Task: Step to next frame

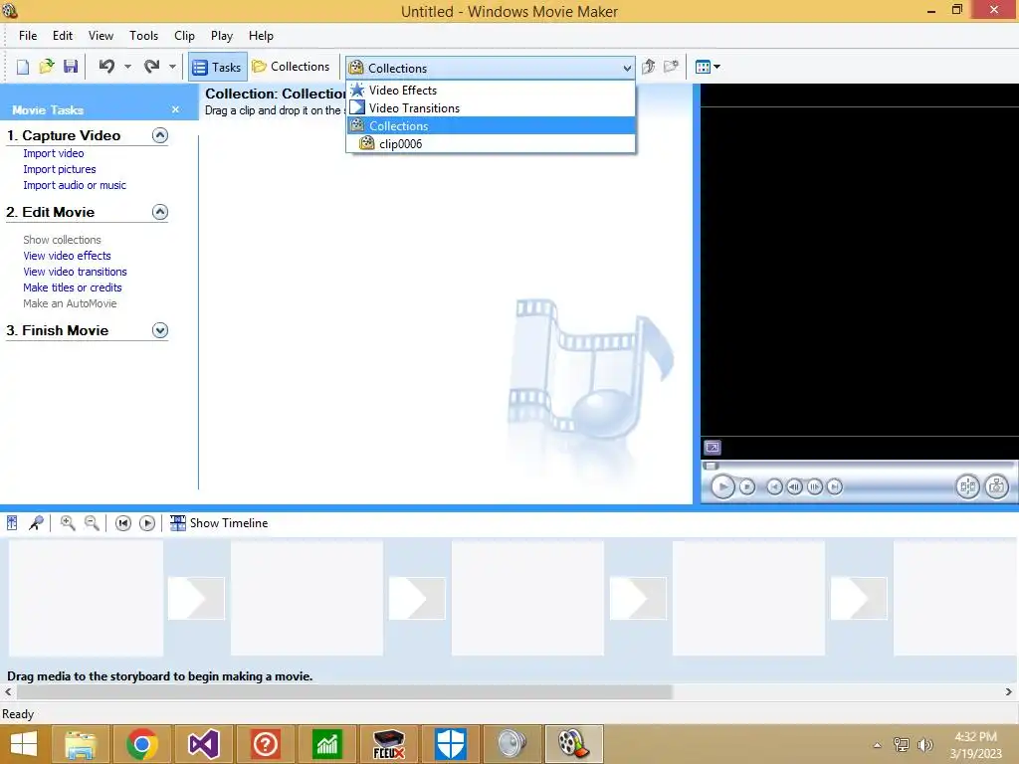Action: tap(814, 486)
